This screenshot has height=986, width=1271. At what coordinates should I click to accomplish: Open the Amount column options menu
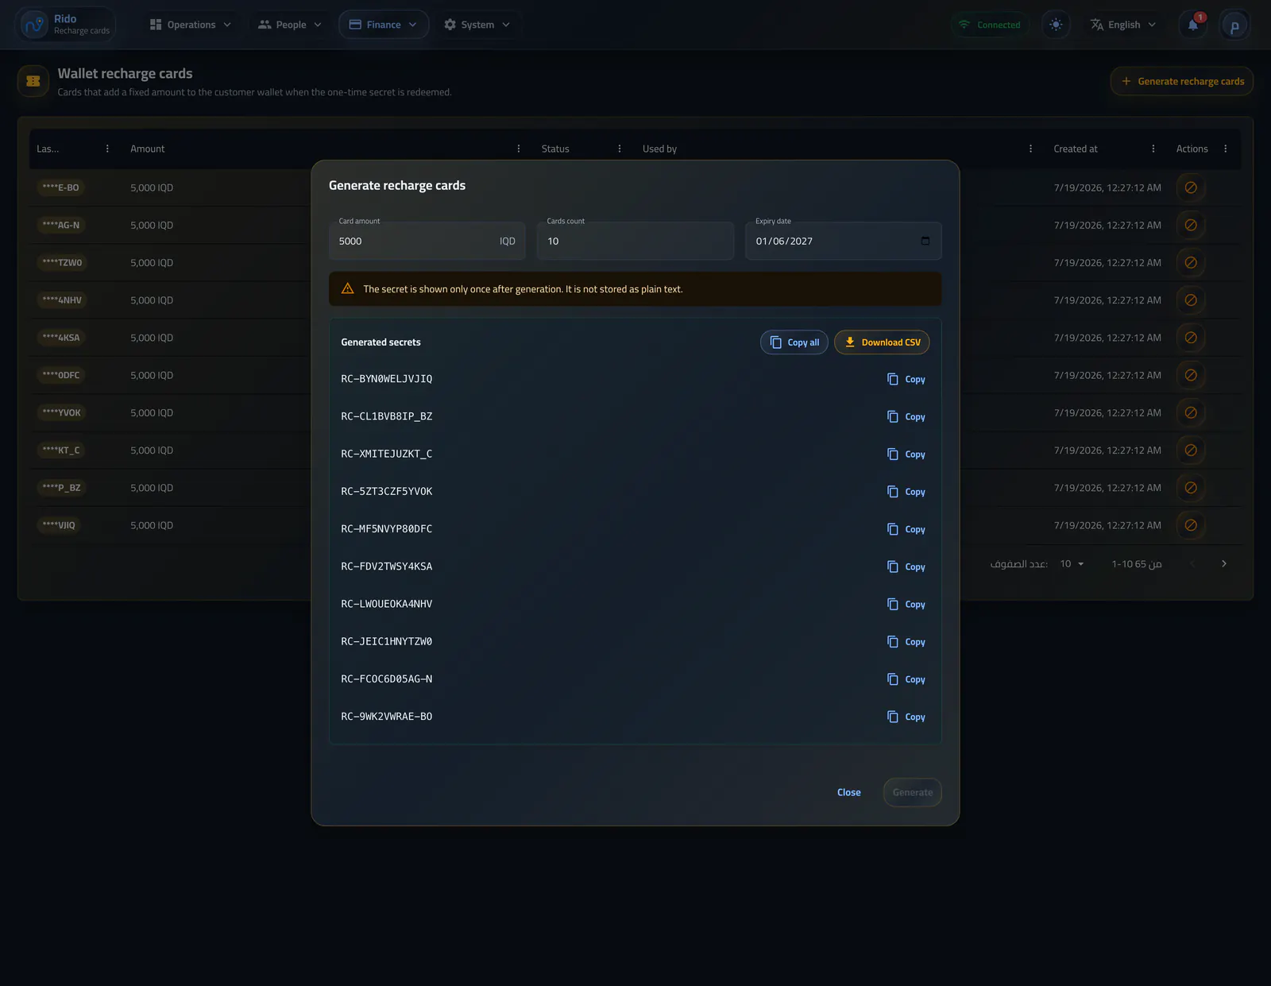click(x=519, y=149)
